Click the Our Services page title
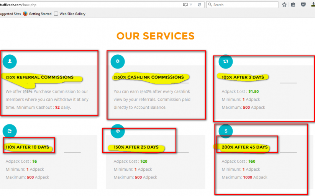This screenshot has width=315, height=196. coord(155,36)
